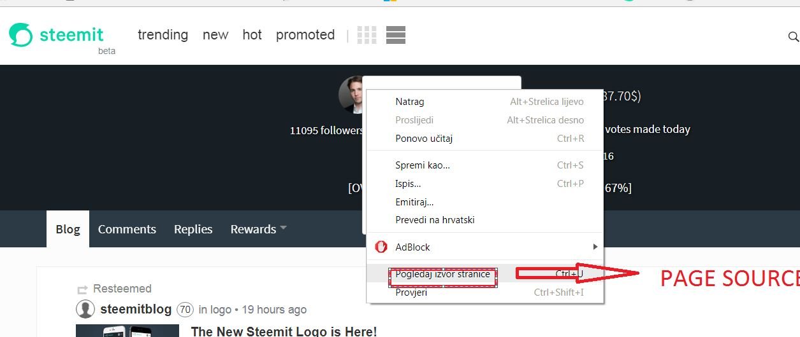Screen dimensions: 800x337
Task: Open the Blog tab
Action: 68,229
